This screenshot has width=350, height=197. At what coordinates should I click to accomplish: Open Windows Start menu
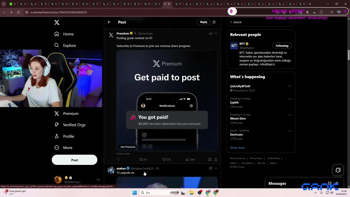pos(135,193)
